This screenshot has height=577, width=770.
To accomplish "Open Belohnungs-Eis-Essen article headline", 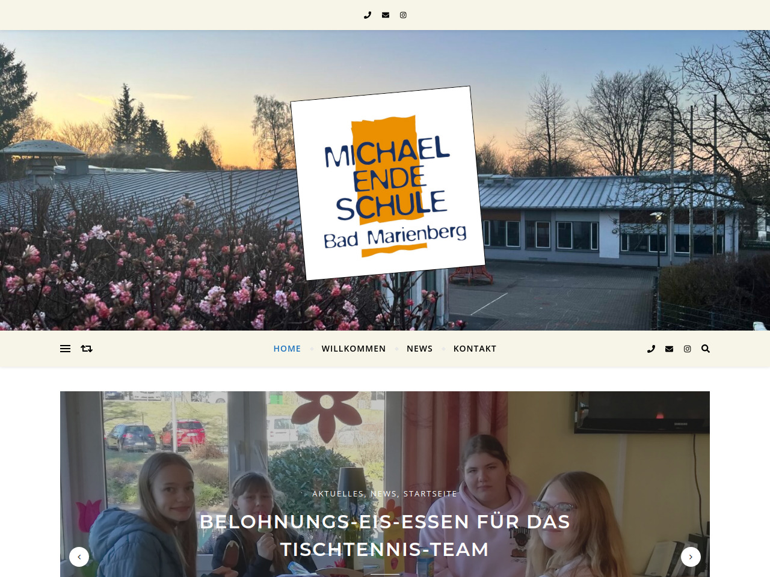I will pyautogui.click(x=385, y=535).
